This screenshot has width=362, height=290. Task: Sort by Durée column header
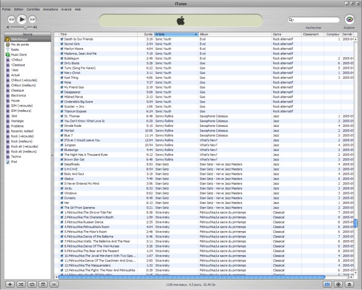pyautogui.click(x=146, y=34)
